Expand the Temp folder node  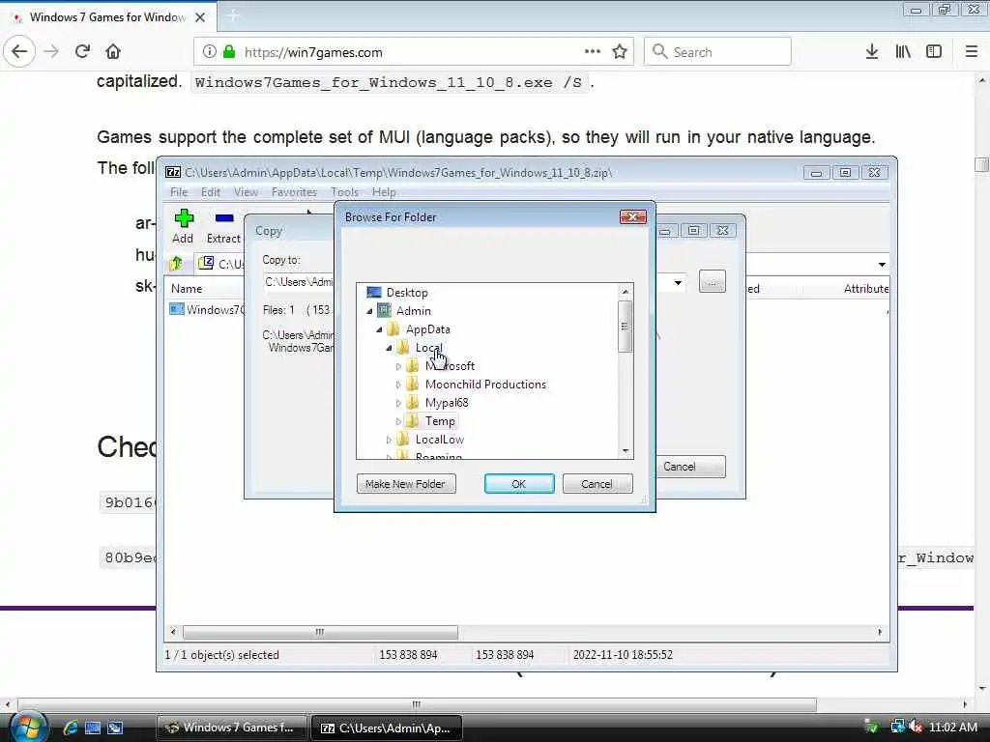[398, 421]
